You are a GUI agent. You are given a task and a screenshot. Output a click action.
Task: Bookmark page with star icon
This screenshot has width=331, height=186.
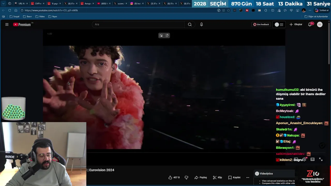coord(229,10)
